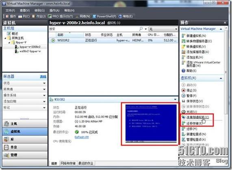
Task: Collapse the Virtual Machine Manager actions section
Action: pyautogui.click(x=221, y=29)
